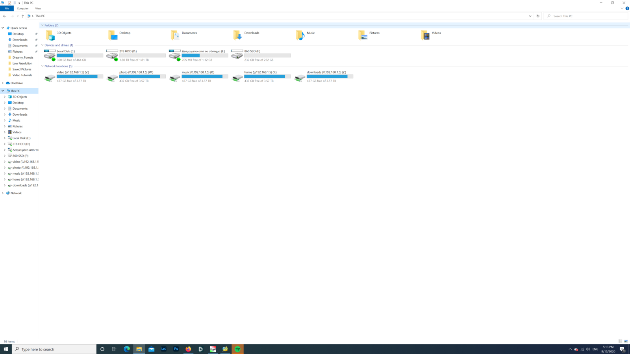This screenshot has height=354, width=630.
Task: Open the notification center with 9 alerts
Action: coord(623,349)
